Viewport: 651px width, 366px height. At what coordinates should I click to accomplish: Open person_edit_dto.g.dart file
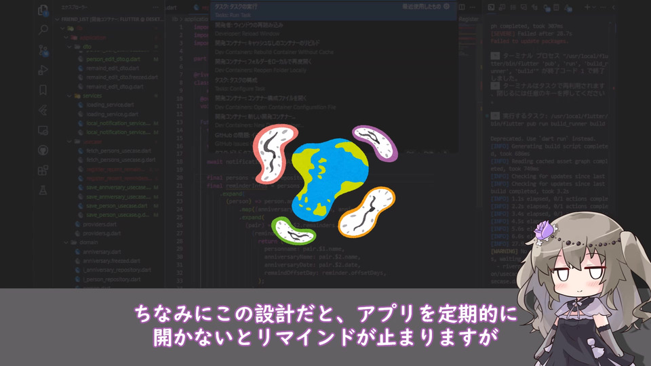(113, 60)
